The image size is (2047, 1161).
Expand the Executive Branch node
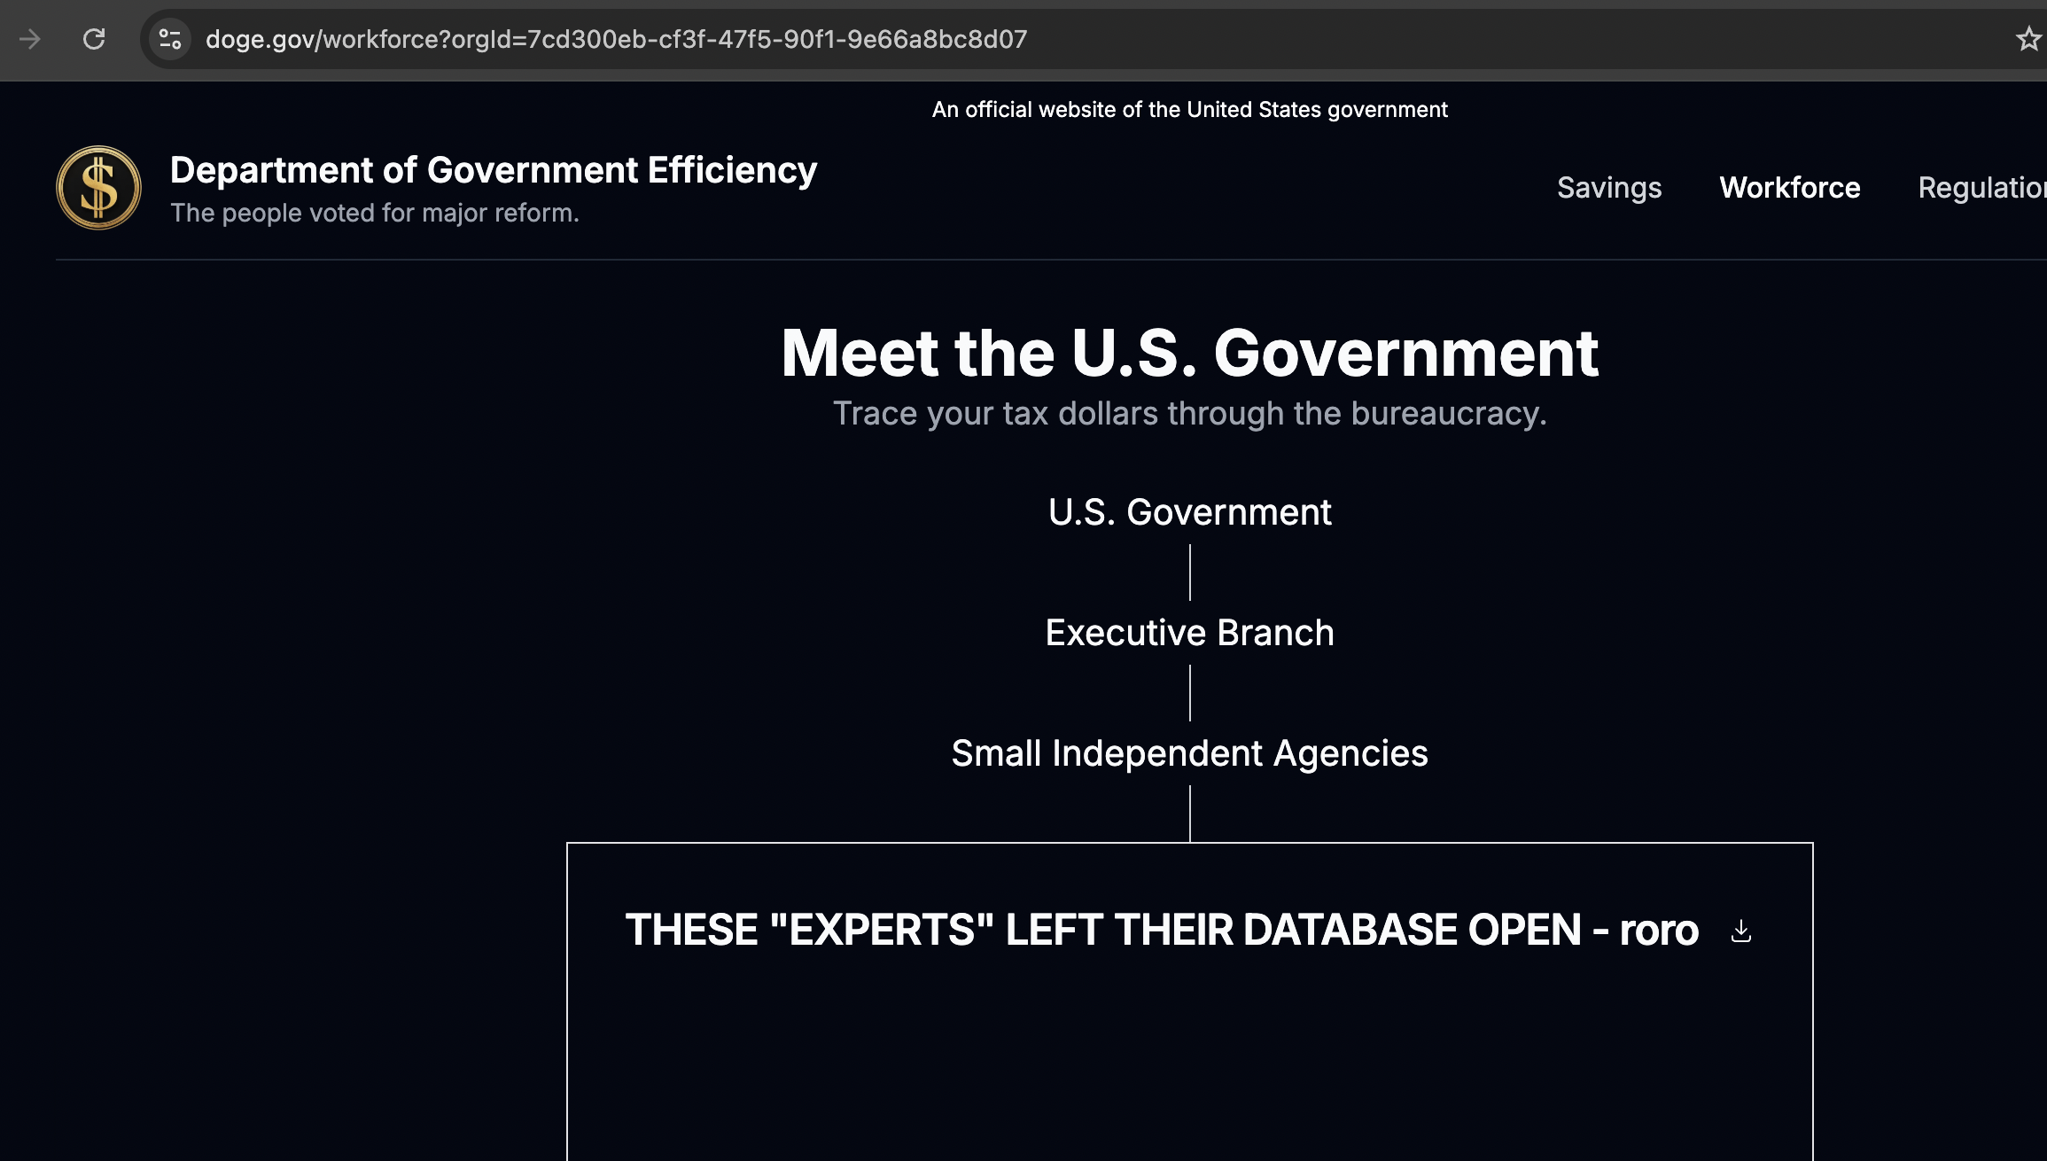pos(1188,631)
